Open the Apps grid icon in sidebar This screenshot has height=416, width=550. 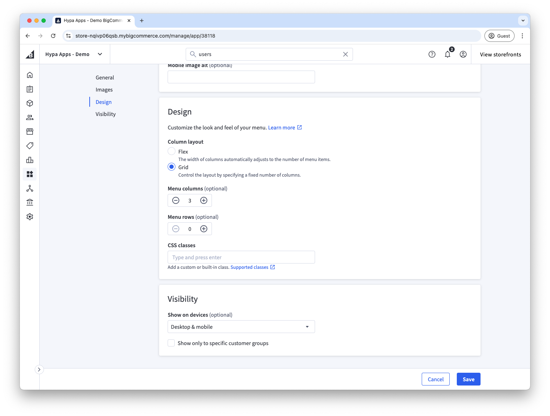tap(30, 174)
